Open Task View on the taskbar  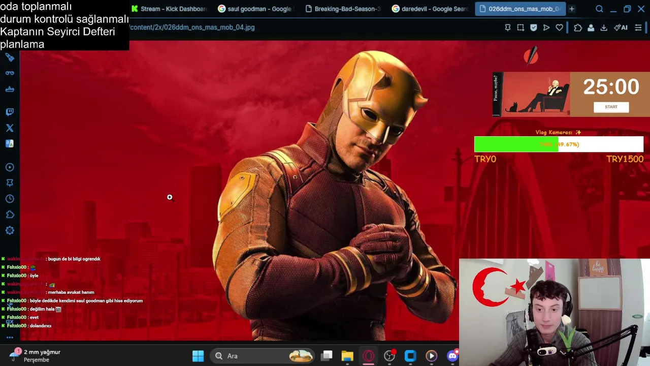tap(327, 356)
